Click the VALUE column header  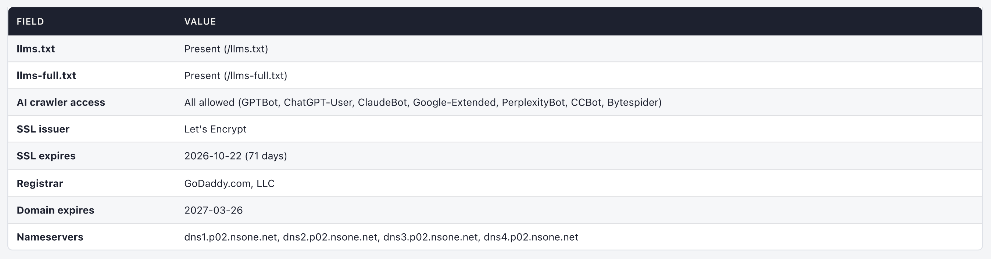[x=200, y=22]
